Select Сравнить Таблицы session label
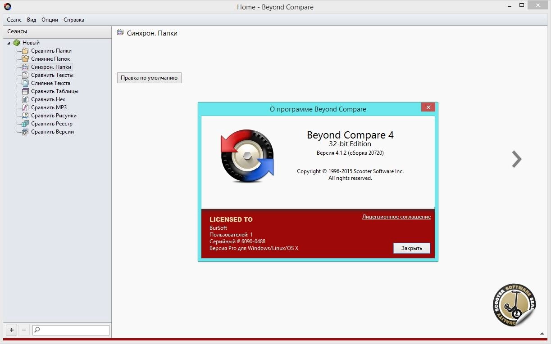 pyautogui.click(x=55, y=91)
